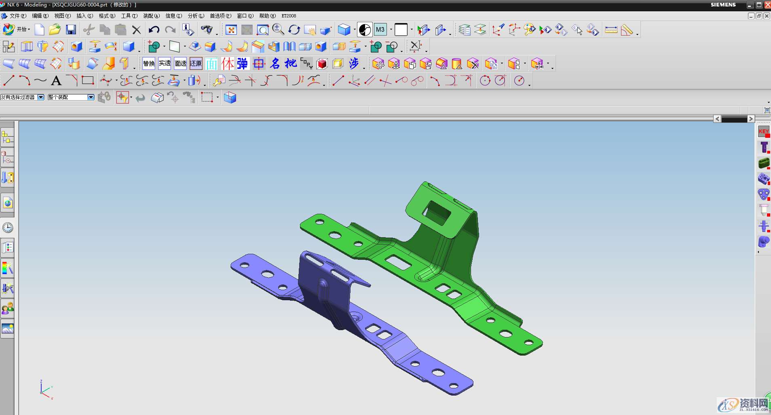The height and width of the screenshot is (415, 771).
Task: Click the Rectangle curve tool
Action: coord(88,80)
